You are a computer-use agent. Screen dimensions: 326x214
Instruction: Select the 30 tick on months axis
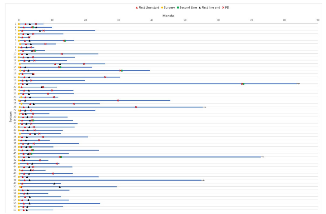[x=119, y=20]
